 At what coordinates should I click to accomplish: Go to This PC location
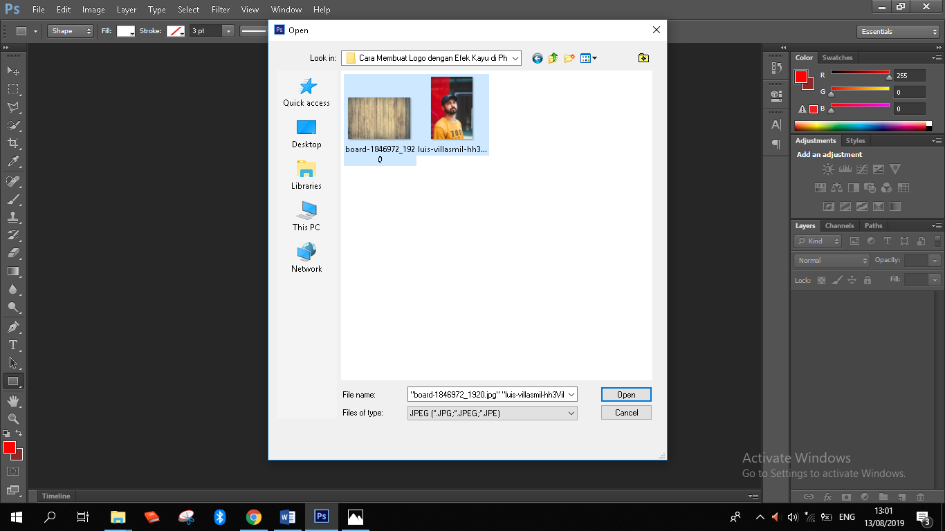(x=306, y=216)
